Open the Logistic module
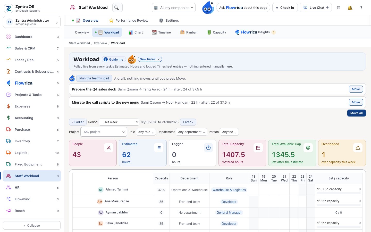371x232 pixels. 32,153
